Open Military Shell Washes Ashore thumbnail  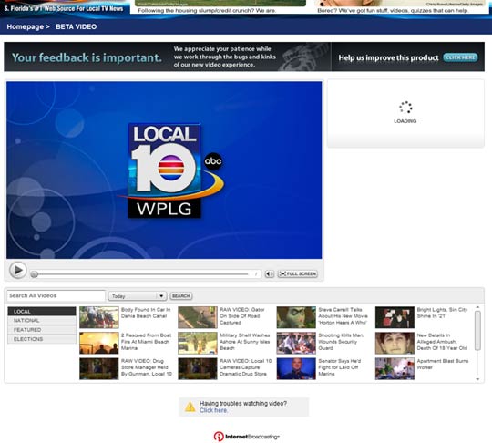point(198,343)
